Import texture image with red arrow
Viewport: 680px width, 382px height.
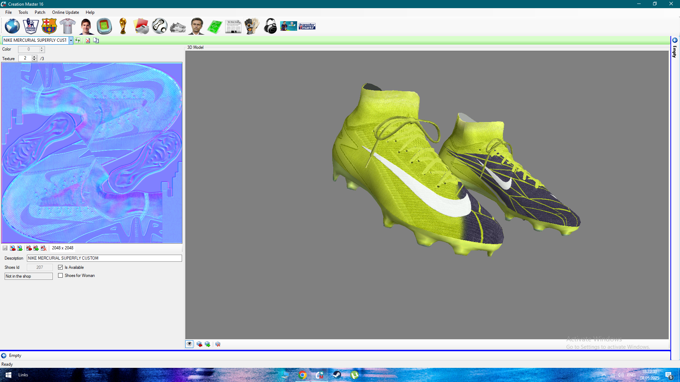12,248
